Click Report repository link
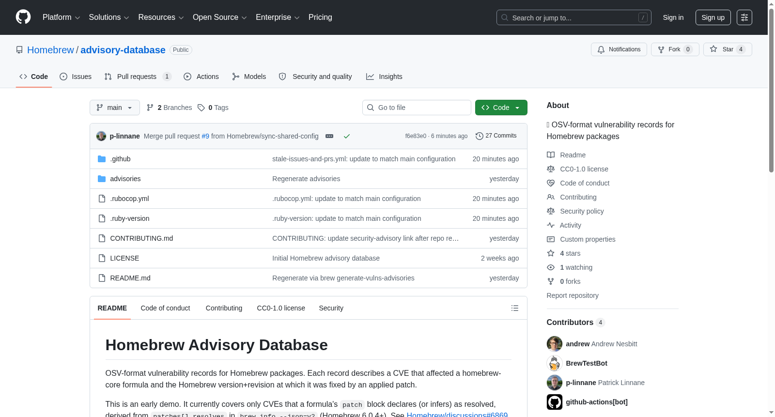Viewport: 775px width, 417px height. [573, 295]
